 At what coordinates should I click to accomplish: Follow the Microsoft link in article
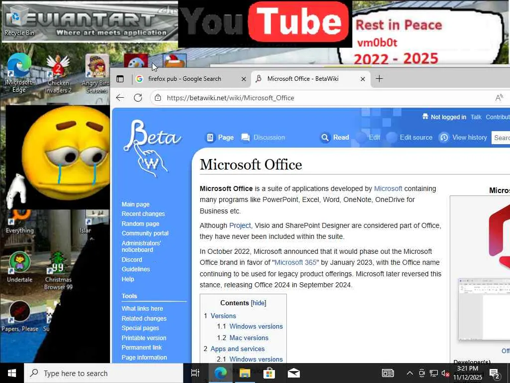click(388, 189)
